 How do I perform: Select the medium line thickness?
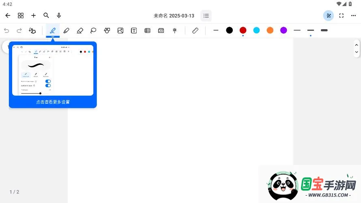point(311,30)
